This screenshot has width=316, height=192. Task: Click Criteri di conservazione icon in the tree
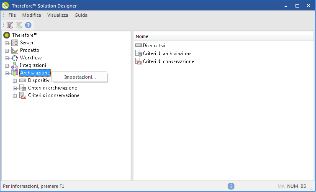(23, 95)
